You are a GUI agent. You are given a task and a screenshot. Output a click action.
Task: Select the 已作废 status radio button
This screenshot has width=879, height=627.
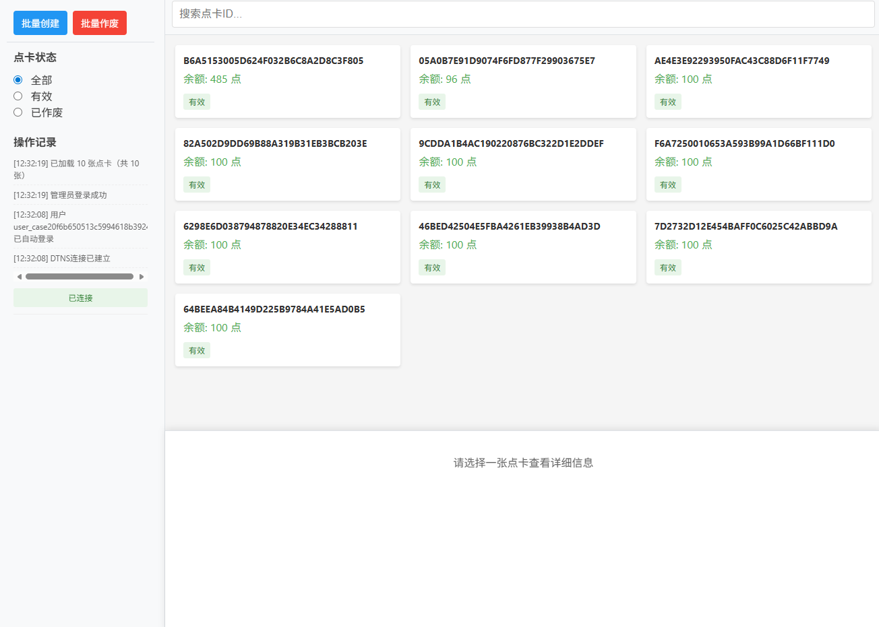click(x=18, y=112)
